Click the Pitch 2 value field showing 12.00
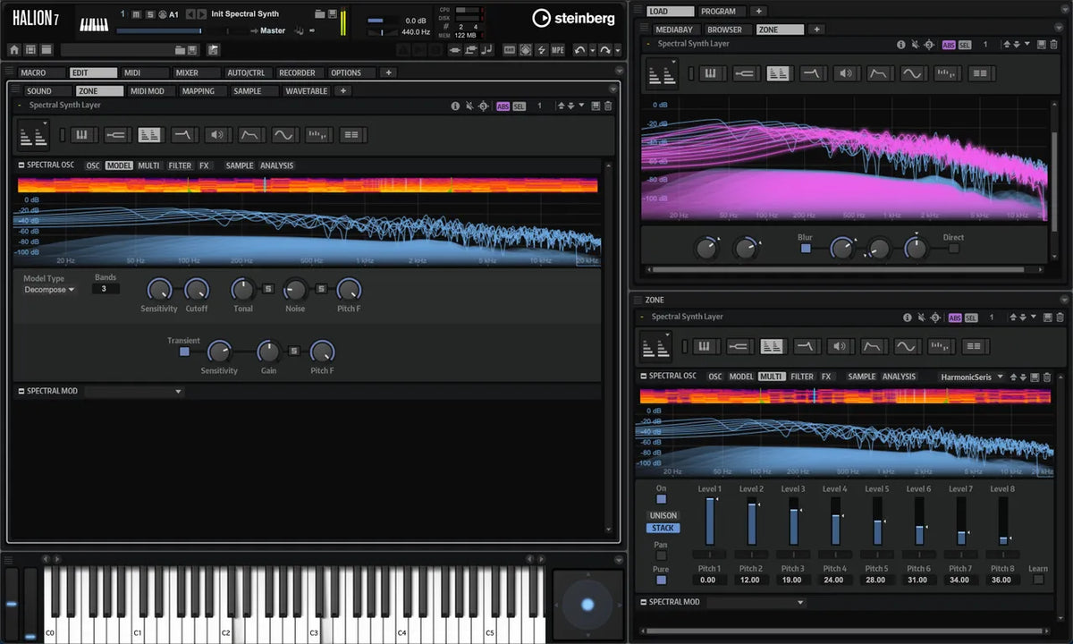Viewport: 1073px width, 644px height. click(750, 580)
